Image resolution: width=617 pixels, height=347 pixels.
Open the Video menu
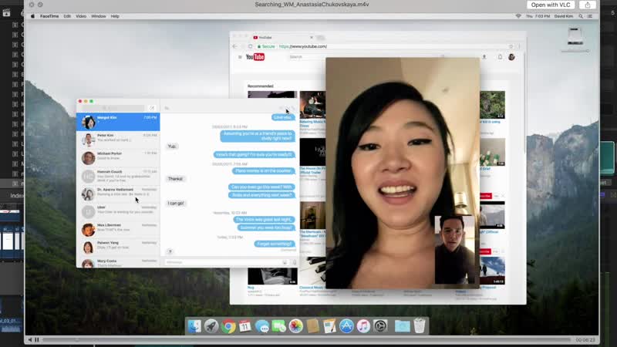coord(81,16)
